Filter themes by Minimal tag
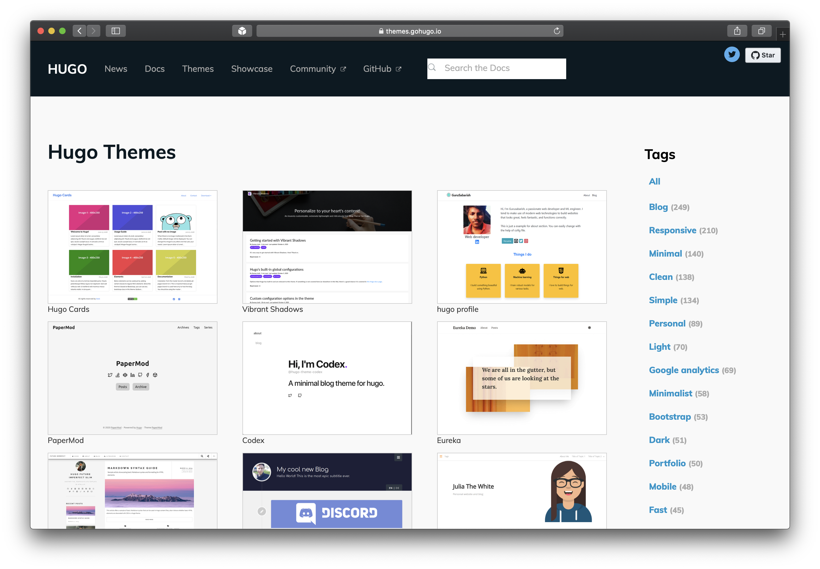820x569 pixels. click(x=665, y=254)
